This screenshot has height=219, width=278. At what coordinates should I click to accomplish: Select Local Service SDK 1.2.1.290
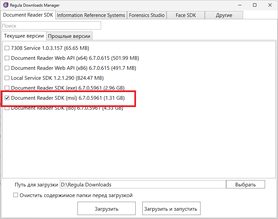pyautogui.click(x=7, y=78)
